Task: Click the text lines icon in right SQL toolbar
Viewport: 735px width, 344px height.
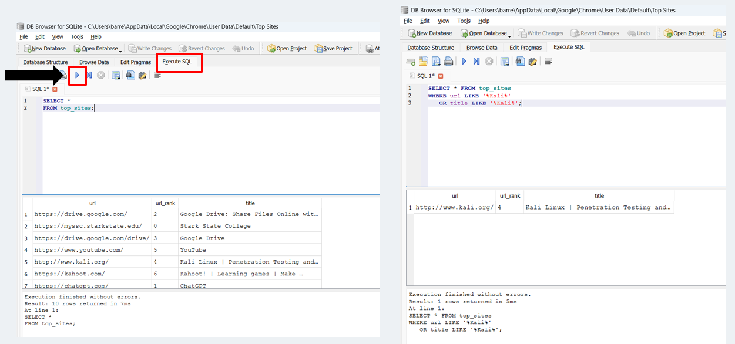Action: coord(548,61)
